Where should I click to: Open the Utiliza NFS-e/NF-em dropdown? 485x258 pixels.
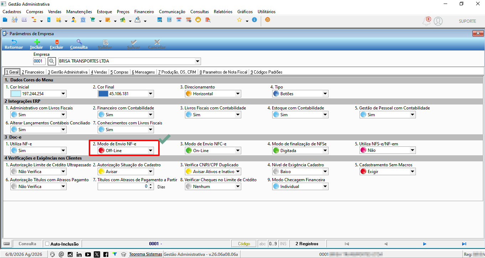pyautogui.click(x=412, y=150)
